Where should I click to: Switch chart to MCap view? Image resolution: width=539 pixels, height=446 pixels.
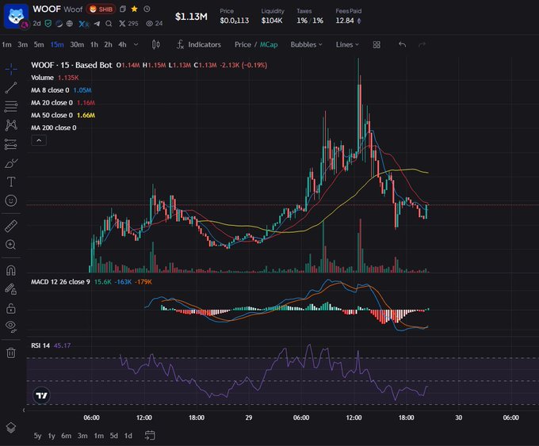coord(269,44)
